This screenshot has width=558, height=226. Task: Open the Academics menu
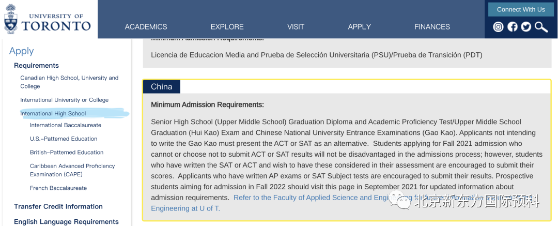146,27
